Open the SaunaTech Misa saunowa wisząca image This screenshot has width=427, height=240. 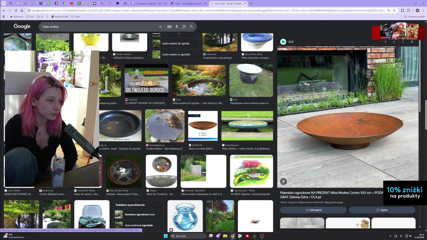(257, 42)
